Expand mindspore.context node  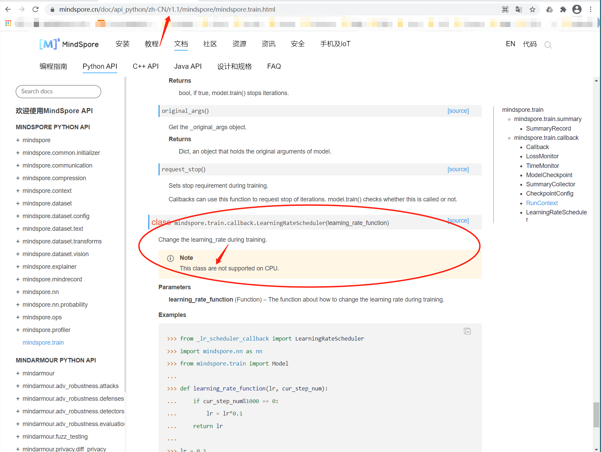tap(18, 191)
